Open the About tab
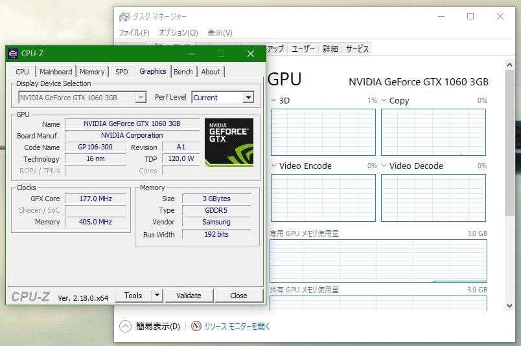Image resolution: width=521 pixels, height=346 pixels. pyautogui.click(x=211, y=72)
